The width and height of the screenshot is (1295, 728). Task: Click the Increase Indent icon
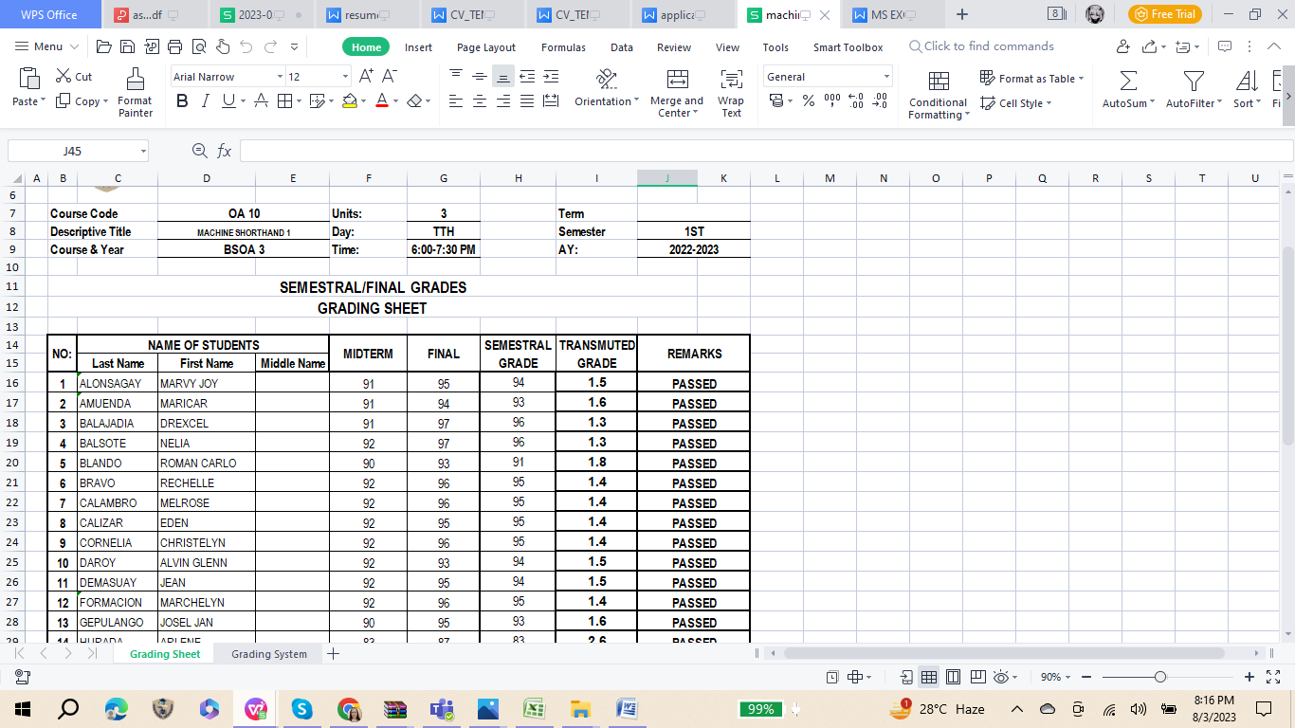tap(551, 77)
